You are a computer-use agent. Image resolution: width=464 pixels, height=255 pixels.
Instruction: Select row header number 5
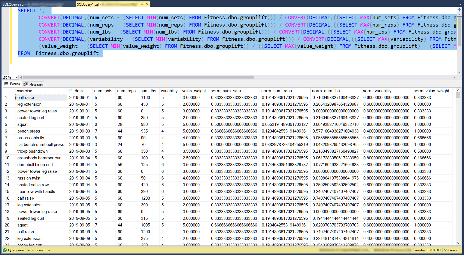tap(9, 124)
